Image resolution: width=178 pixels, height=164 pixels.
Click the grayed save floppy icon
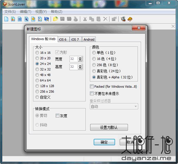click(x=62, y=19)
